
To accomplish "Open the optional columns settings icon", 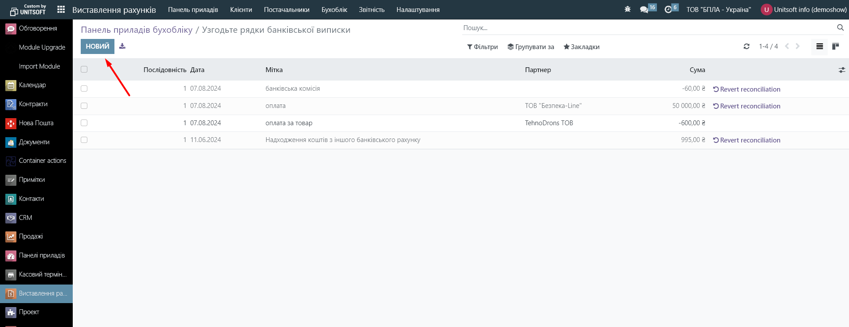I will (841, 70).
